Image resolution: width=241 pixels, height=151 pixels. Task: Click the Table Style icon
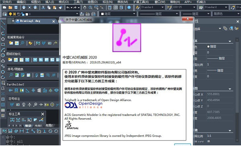click(x=201, y=7)
